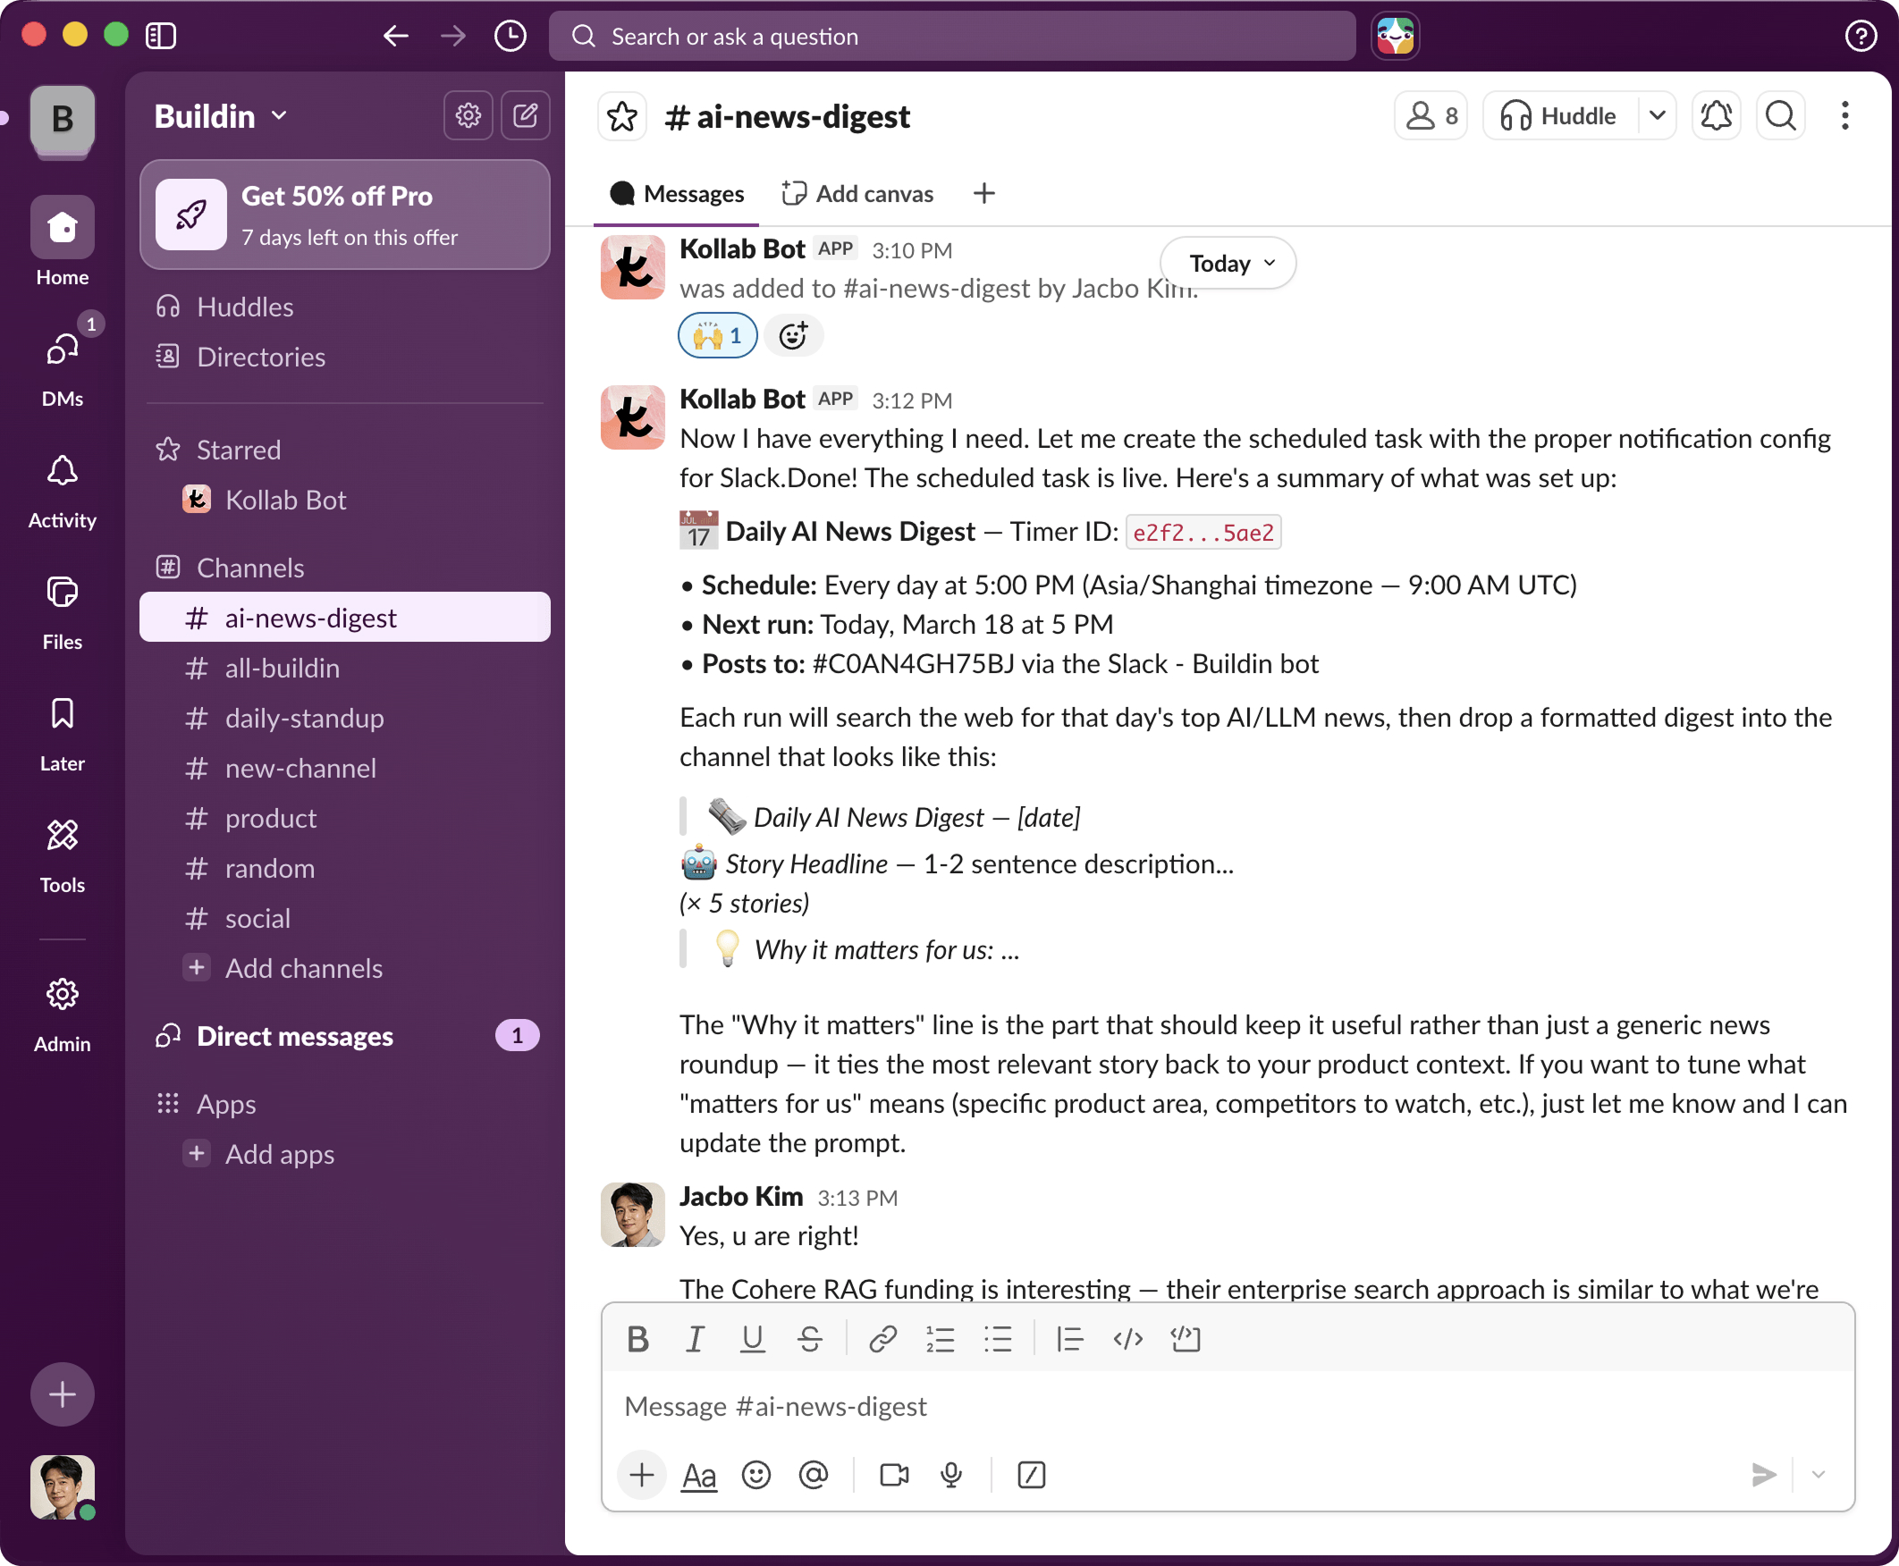The height and width of the screenshot is (1566, 1899).
Task: Open Huddles from the sidebar
Action: pos(244,307)
